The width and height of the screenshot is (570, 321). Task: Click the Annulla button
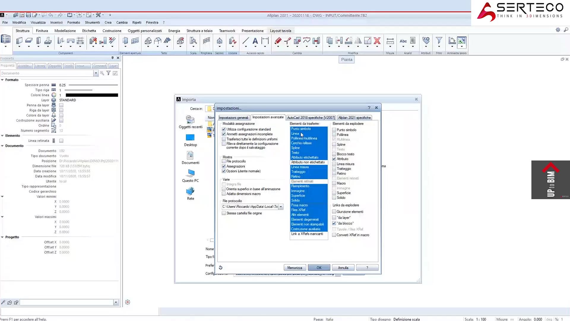[x=343, y=268]
